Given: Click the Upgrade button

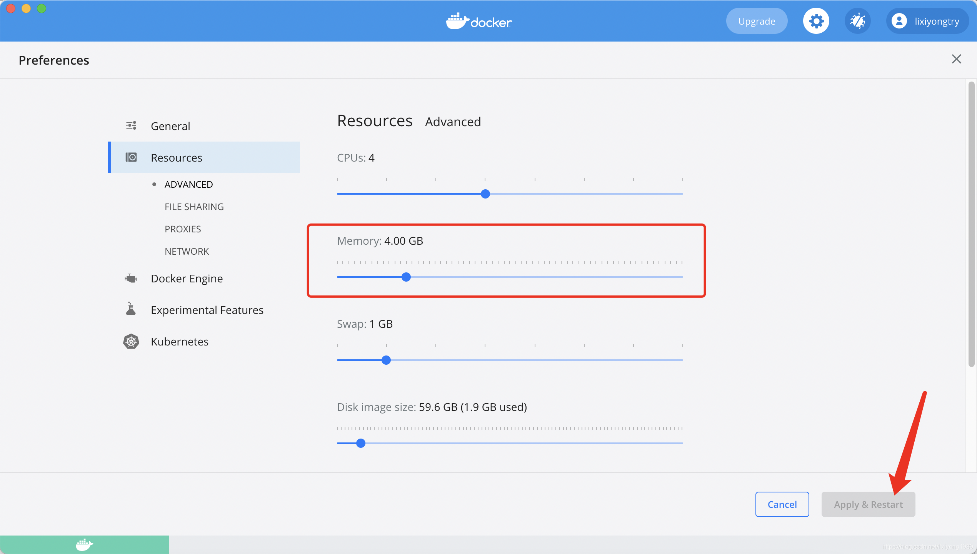Looking at the screenshot, I should point(757,21).
